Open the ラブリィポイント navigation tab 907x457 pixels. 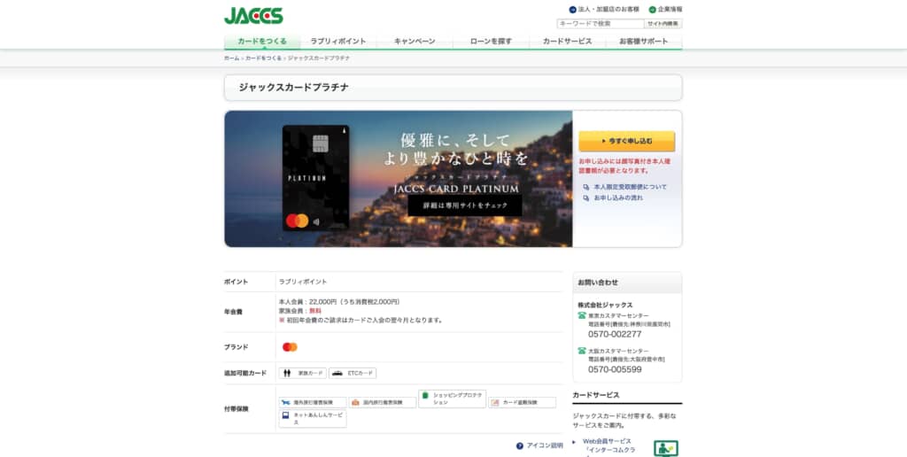pyautogui.click(x=338, y=42)
